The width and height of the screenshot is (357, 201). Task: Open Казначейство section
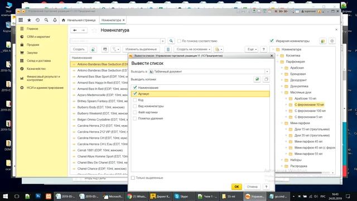(36, 69)
